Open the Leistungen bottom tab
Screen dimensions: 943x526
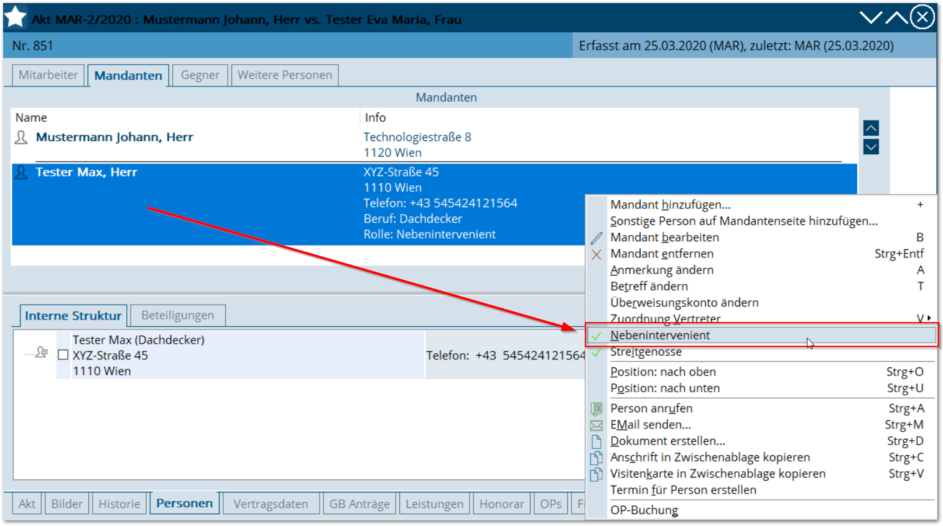tap(435, 504)
